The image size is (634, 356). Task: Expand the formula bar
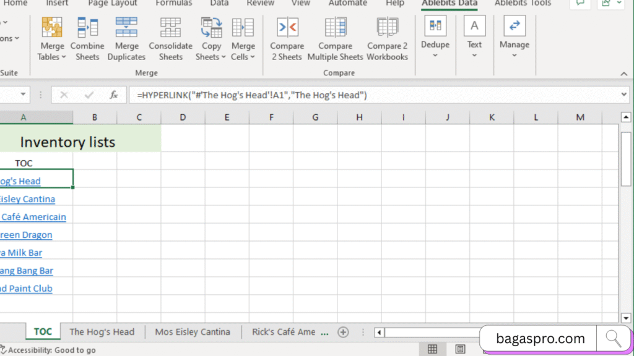[623, 95]
